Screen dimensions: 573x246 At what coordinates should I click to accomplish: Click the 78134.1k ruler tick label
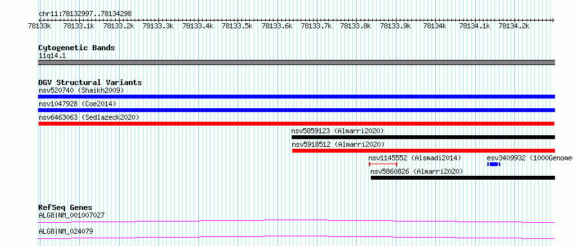point(474,26)
